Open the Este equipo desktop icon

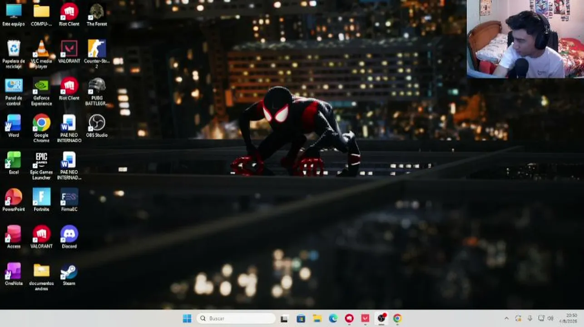[14, 15]
